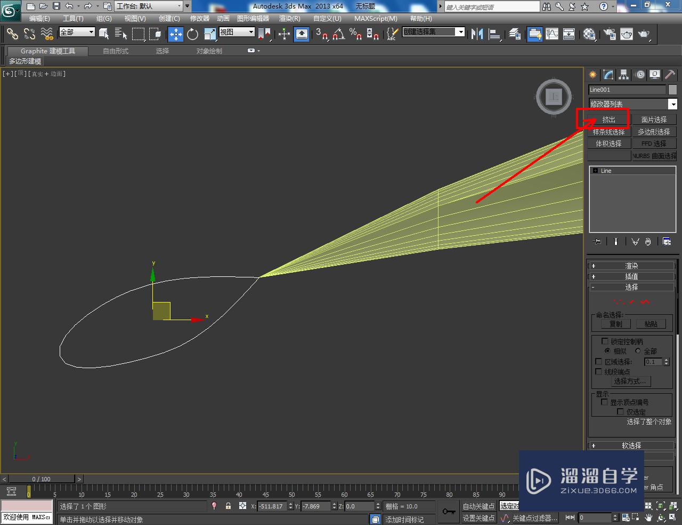Open the 视图 reference coordinate dropdown
682x525 pixels.
point(237,32)
